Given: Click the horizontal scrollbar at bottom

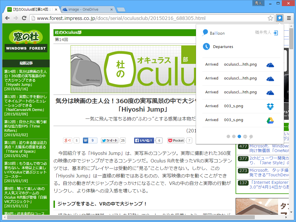Looking at the screenshot, I should (x=130, y=217).
